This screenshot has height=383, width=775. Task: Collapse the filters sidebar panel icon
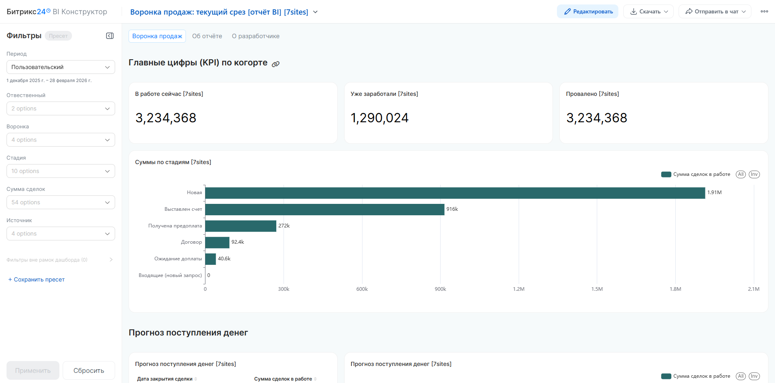[x=110, y=36]
